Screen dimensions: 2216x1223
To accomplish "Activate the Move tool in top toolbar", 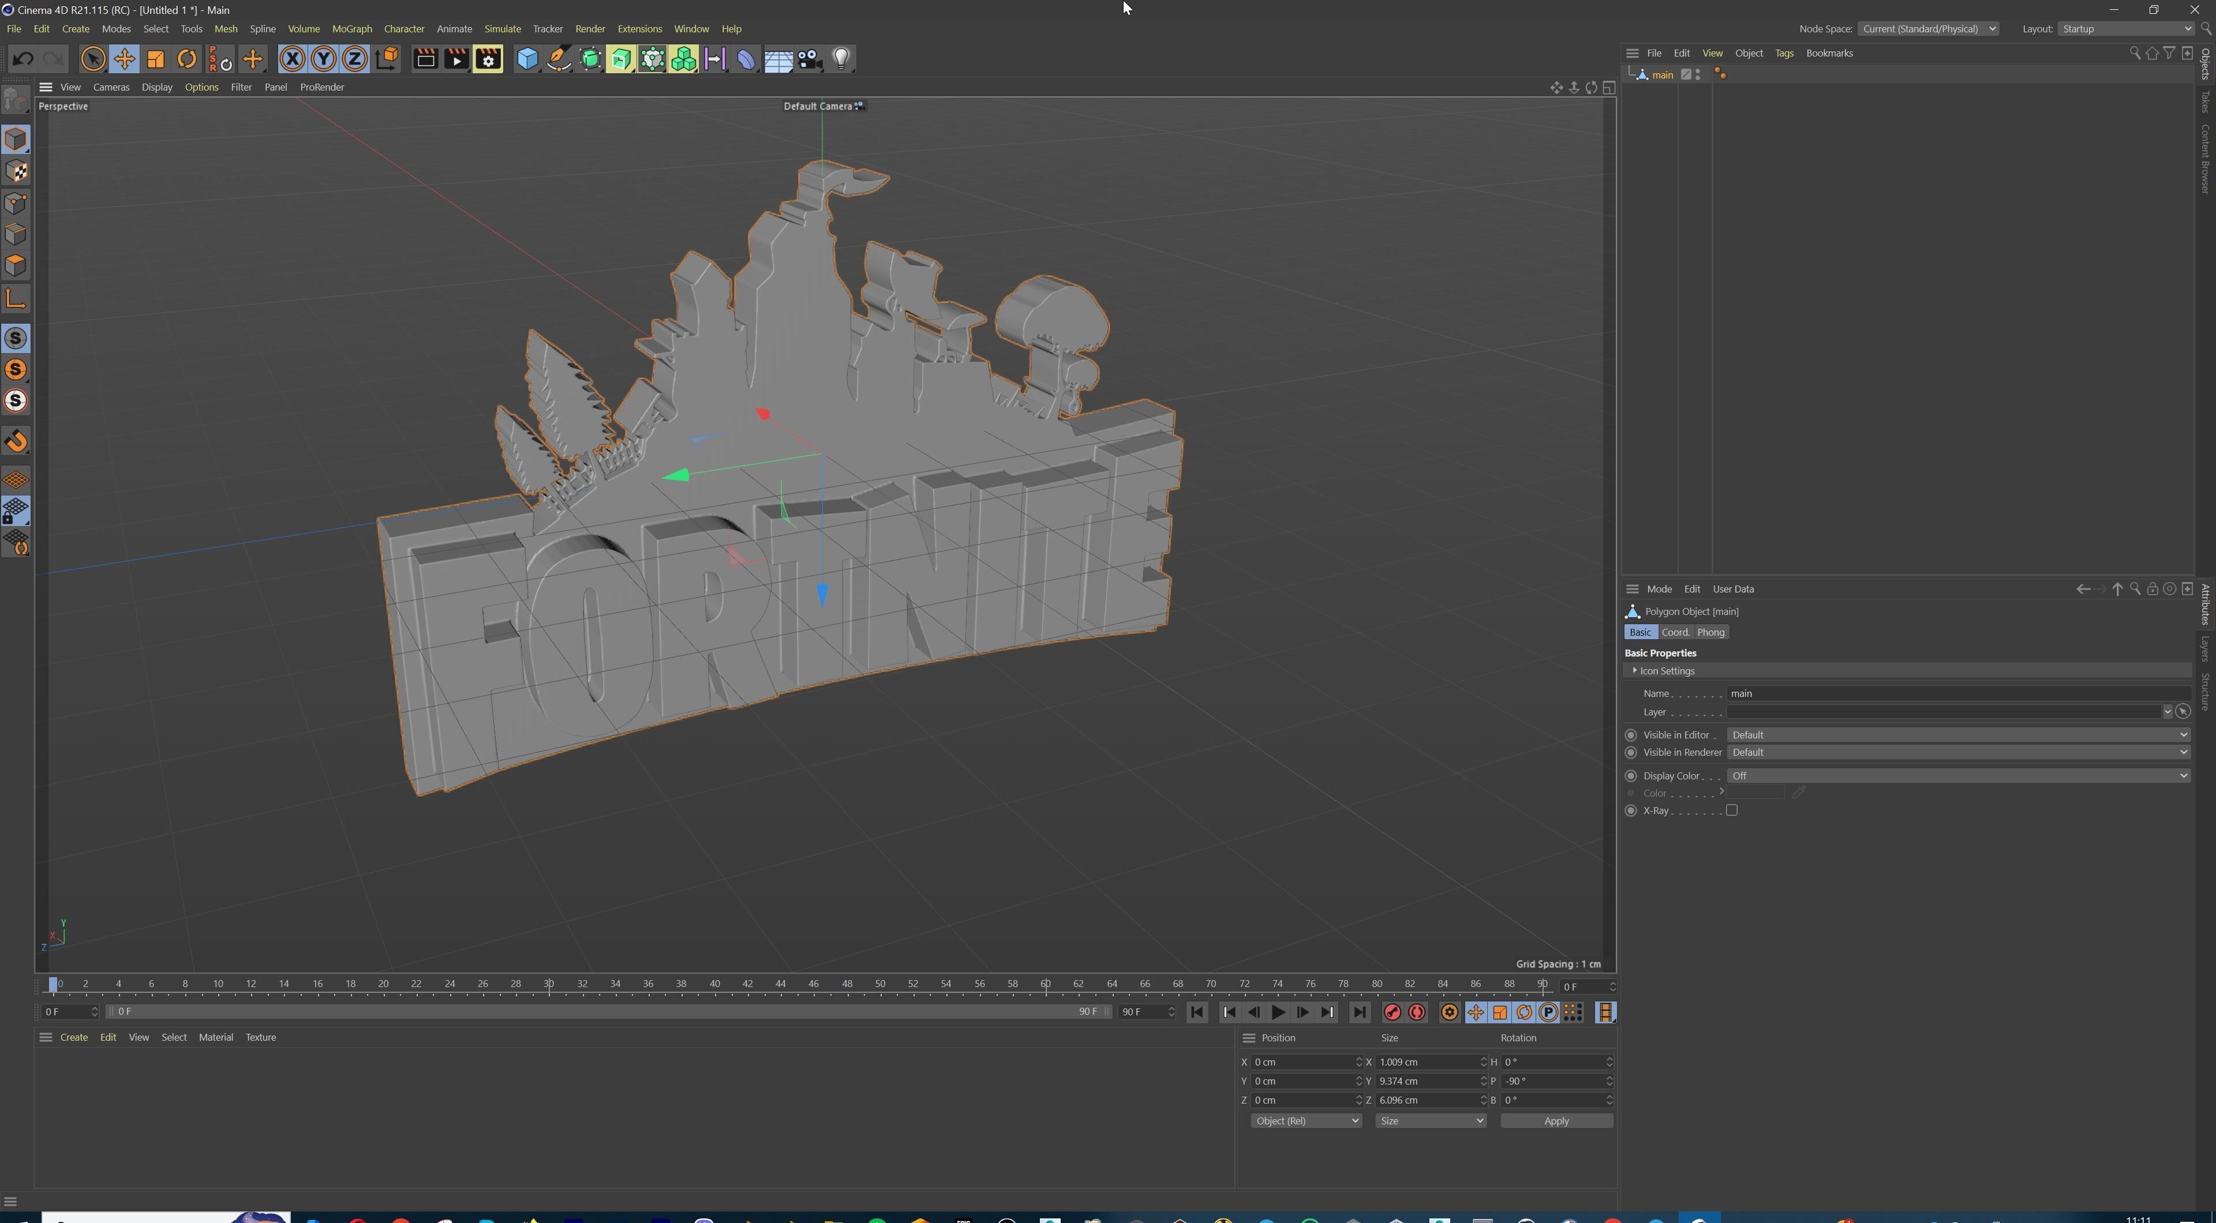I will [124, 59].
